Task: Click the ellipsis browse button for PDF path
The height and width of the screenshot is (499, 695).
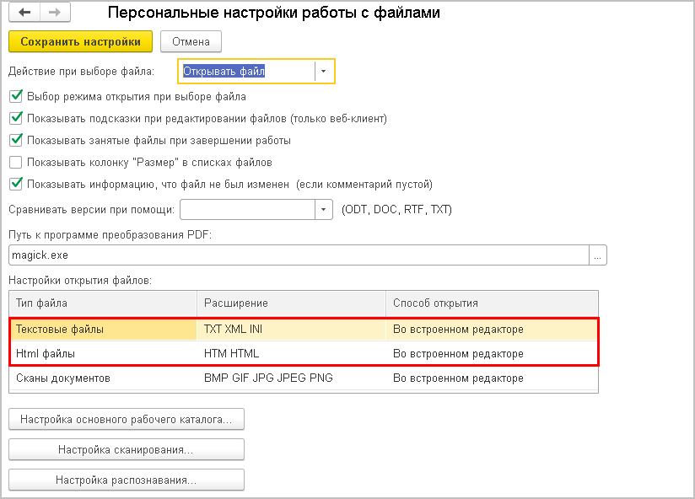Action: (x=597, y=254)
